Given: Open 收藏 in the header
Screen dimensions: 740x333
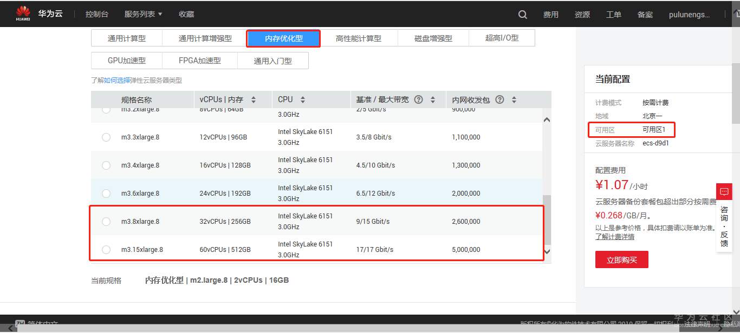Looking at the screenshot, I should (x=186, y=14).
